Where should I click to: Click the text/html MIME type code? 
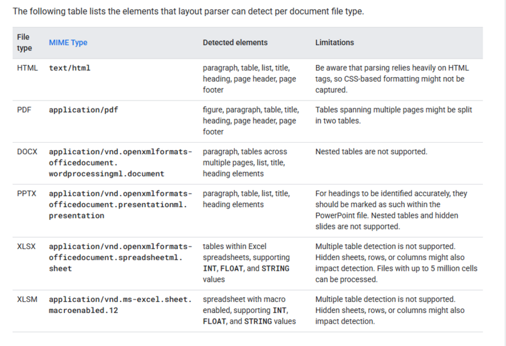point(70,68)
